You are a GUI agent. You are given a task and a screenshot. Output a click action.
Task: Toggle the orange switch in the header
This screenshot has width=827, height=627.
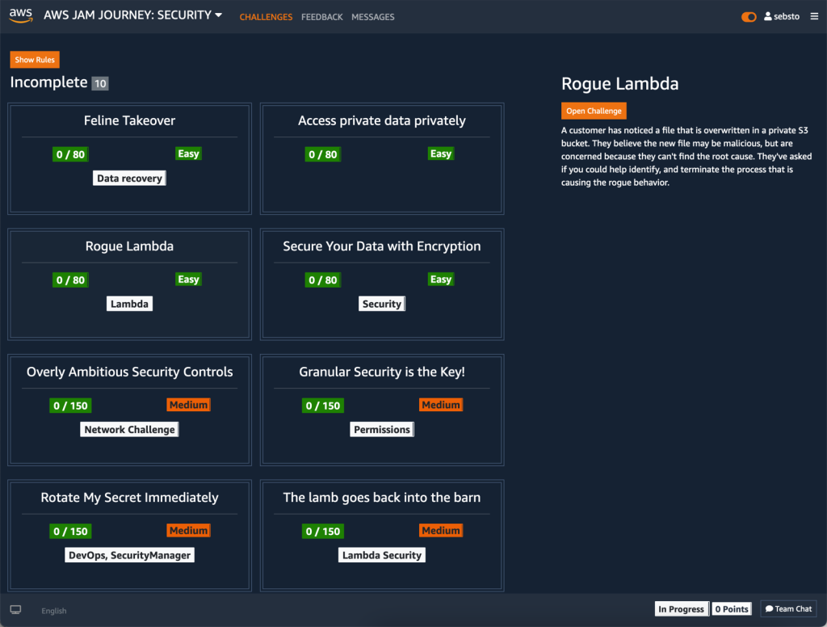[748, 16]
